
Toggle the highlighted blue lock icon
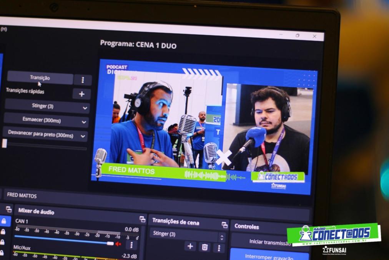pyautogui.click(x=4, y=221)
